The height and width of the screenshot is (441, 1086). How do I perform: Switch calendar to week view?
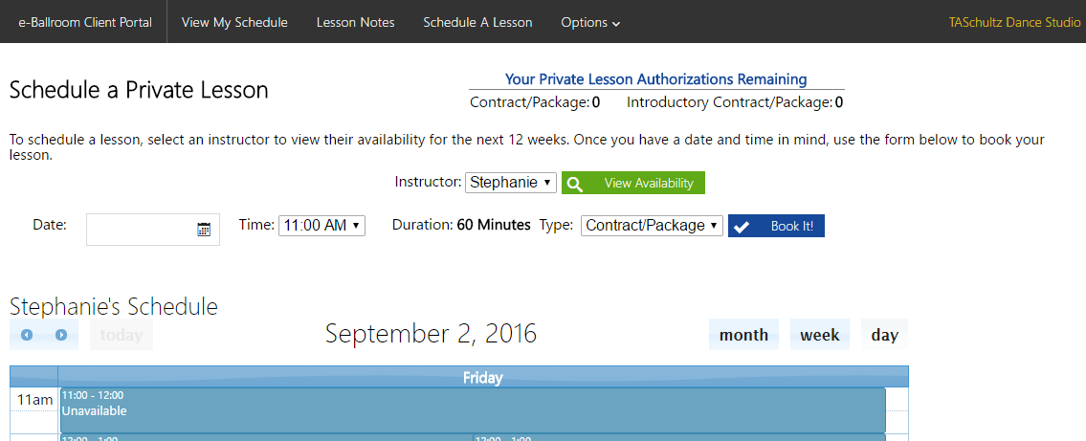[820, 335]
